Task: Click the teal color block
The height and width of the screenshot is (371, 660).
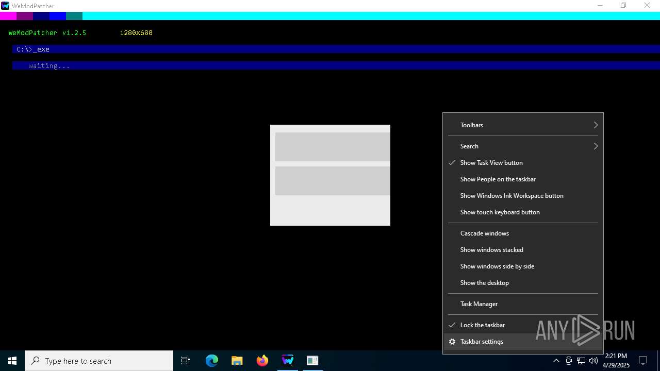Action: (x=74, y=16)
